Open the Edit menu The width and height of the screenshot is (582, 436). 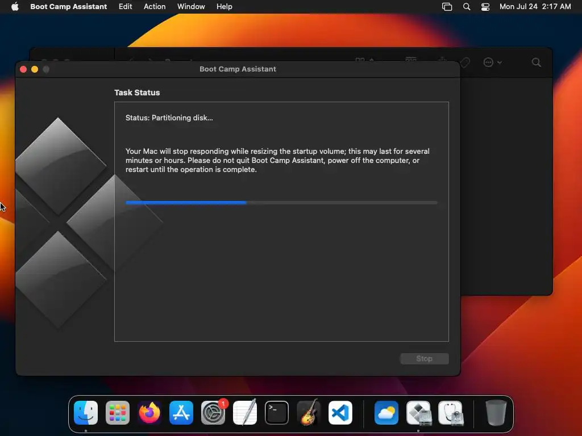pyautogui.click(x=126, y=7)
